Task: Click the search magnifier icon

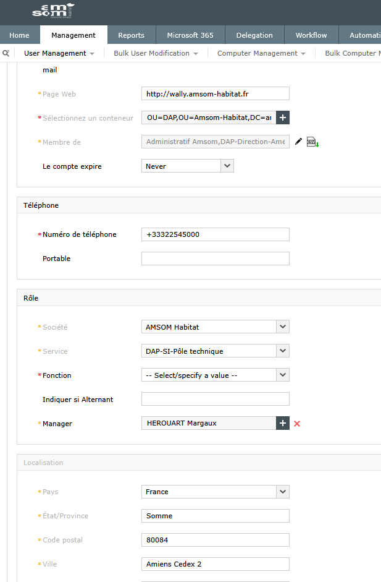Action: point(6,53)
